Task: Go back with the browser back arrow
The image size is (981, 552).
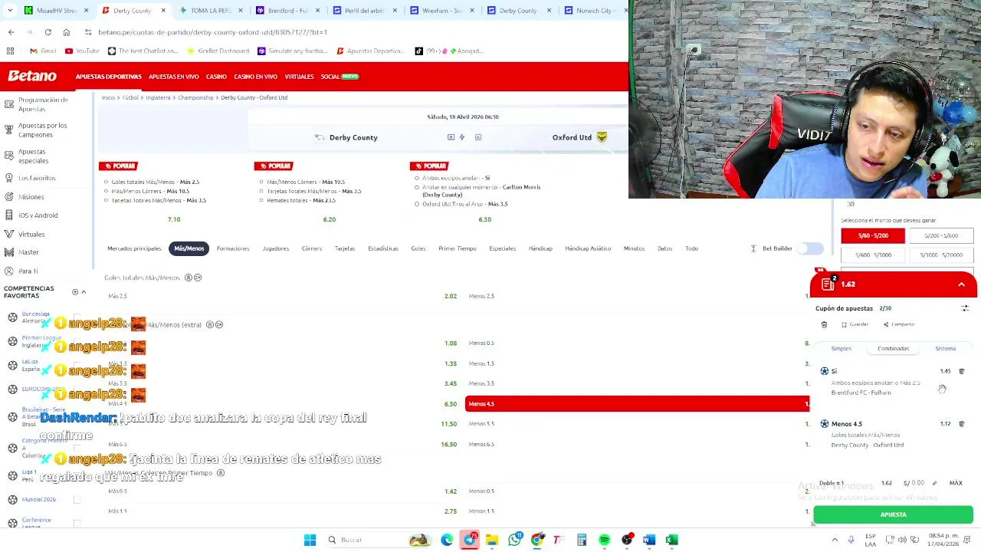Action: [x=11, y=32]
